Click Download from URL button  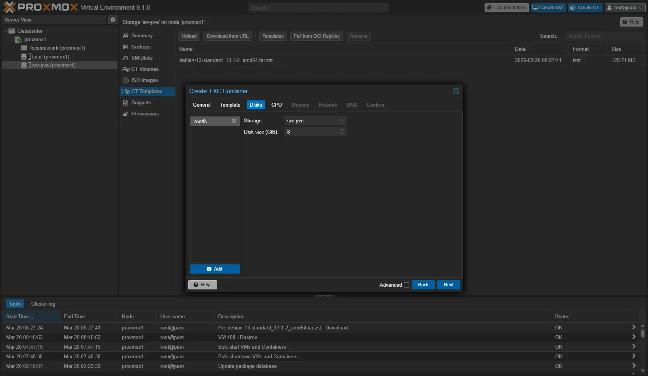coord(227,36)
